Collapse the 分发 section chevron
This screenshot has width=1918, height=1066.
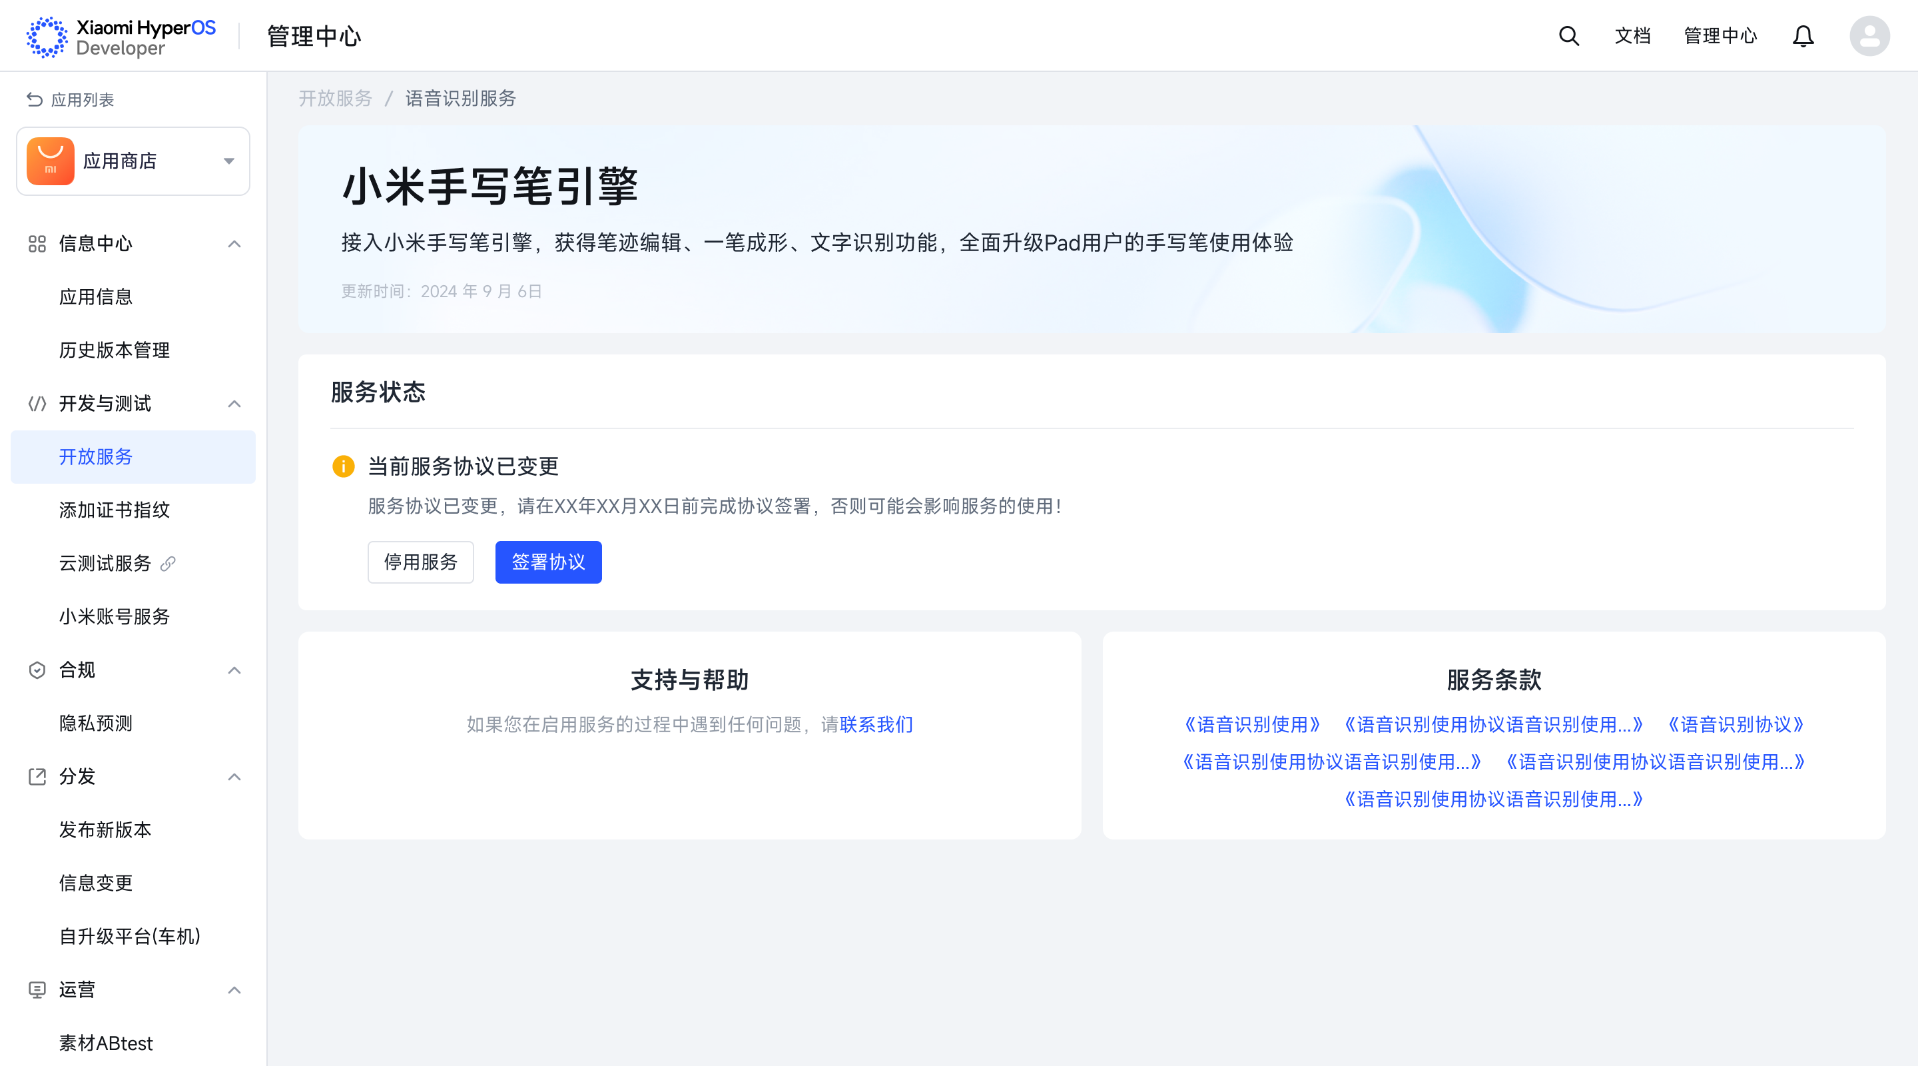point(234,777)
